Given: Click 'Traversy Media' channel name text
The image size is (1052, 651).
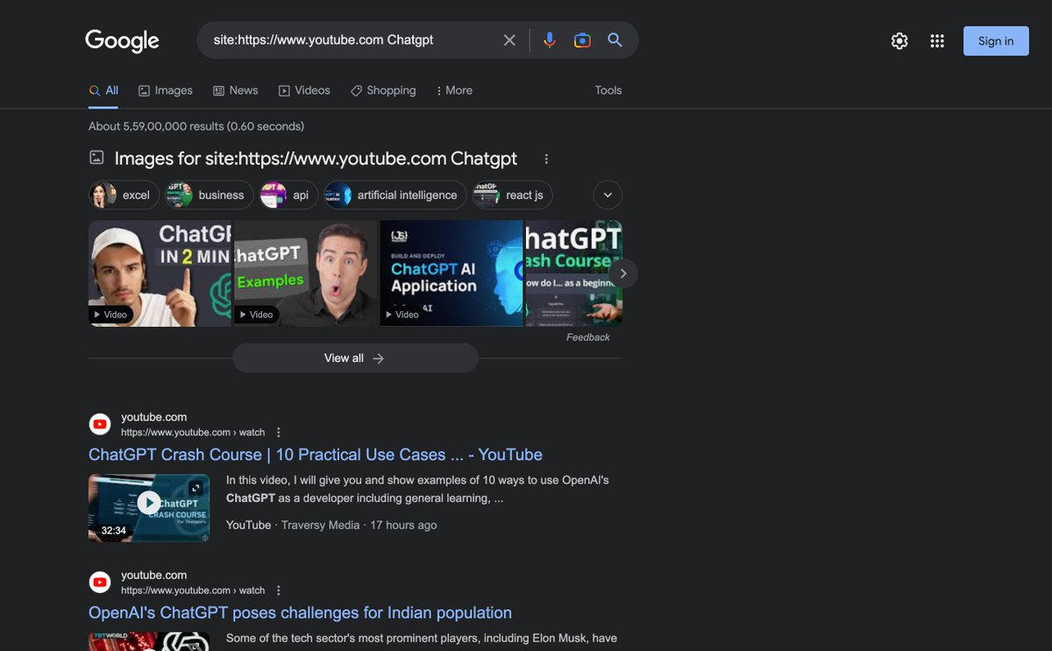Looking at the screenshot, I should [321, 526].
